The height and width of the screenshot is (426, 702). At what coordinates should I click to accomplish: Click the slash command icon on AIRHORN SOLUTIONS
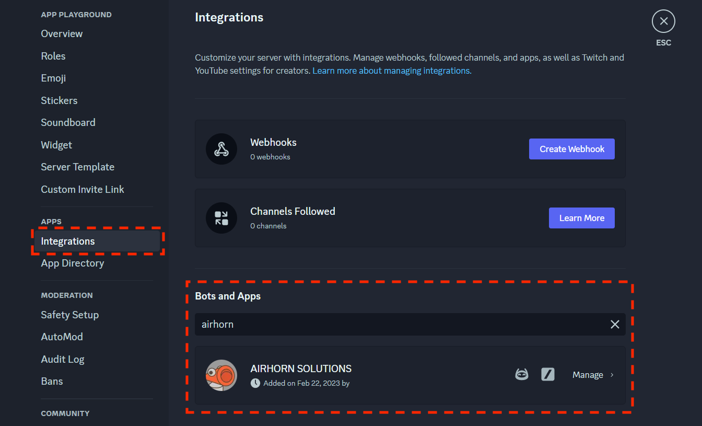click(548, 374)
